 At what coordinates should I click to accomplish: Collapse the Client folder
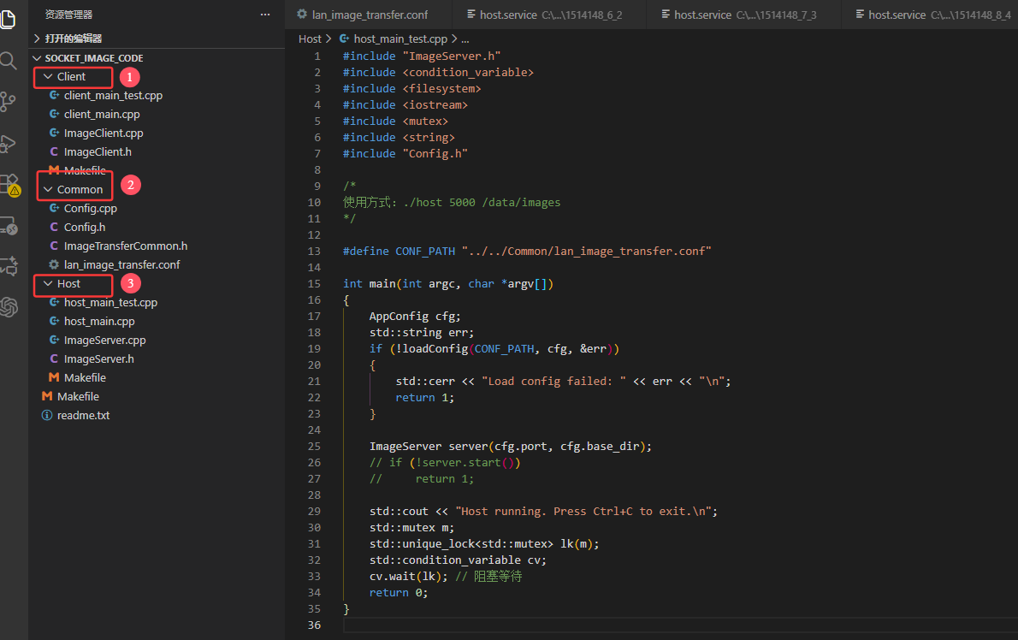pos(48,77)
